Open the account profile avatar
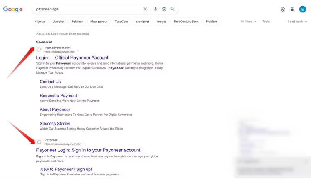The image size is (311, 180). (x=303, y=10)
